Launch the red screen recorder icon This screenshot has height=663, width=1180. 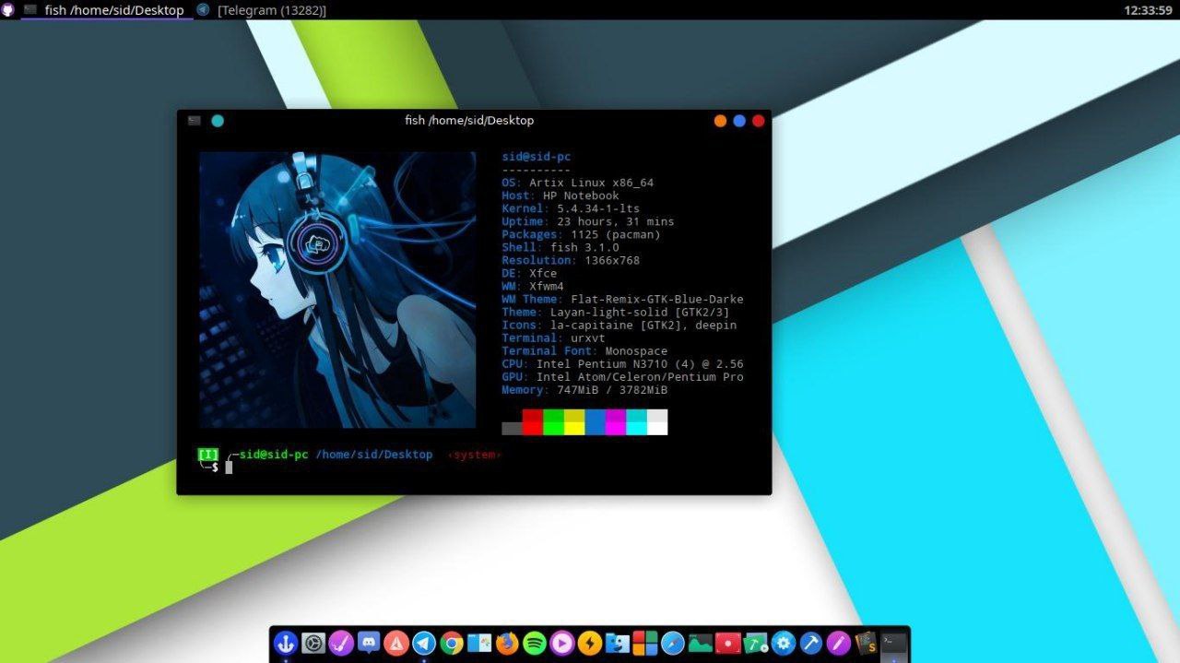728,643
